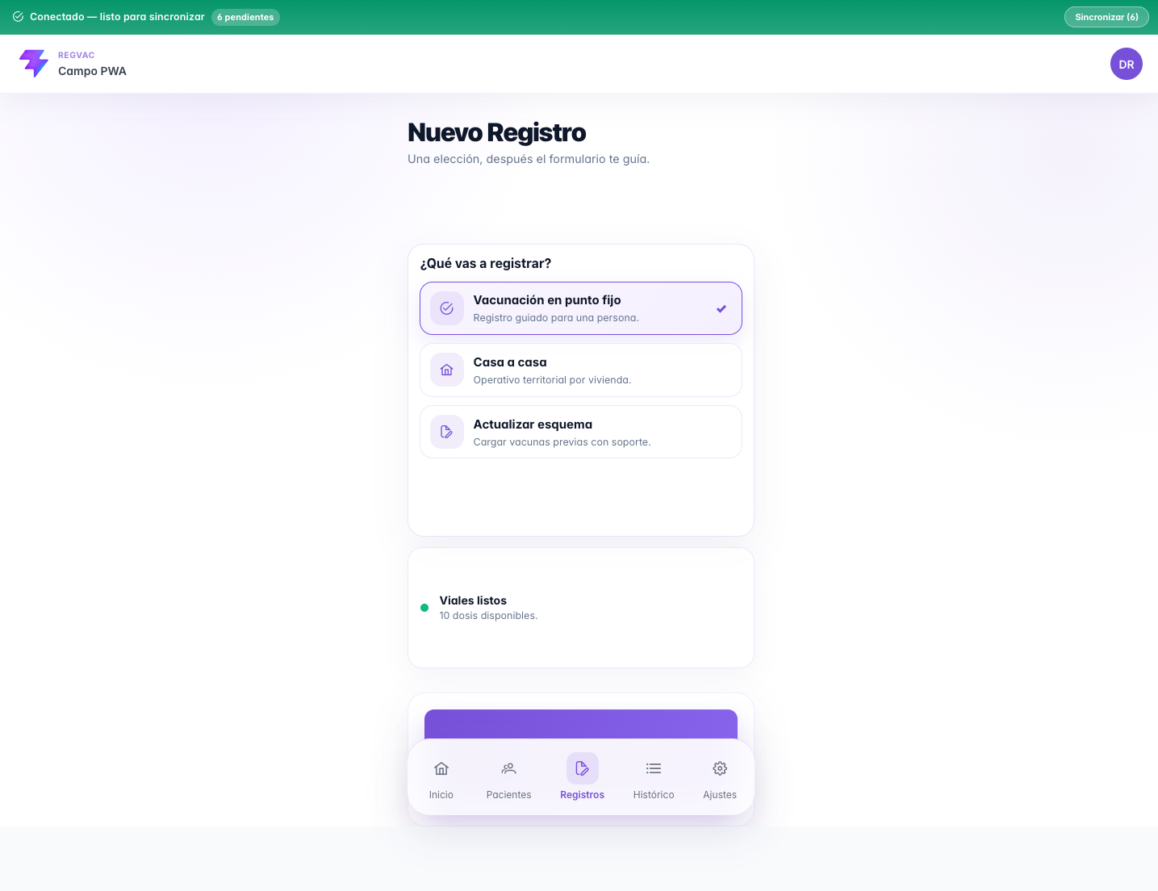The width and height of the screenshot is (1158, 891).
Task: Click the Nuevo Registro heading
Action: [x=496, y=132]
